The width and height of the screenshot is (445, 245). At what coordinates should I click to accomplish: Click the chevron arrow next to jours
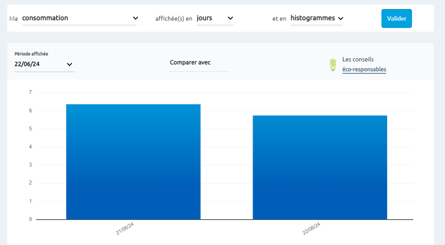pyautogui.click(x=230, y=18)
